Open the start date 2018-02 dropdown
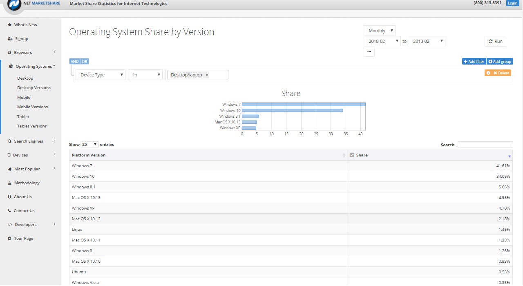Image resolution: width=523 pixels, height=286 pixels. [382, 41]
